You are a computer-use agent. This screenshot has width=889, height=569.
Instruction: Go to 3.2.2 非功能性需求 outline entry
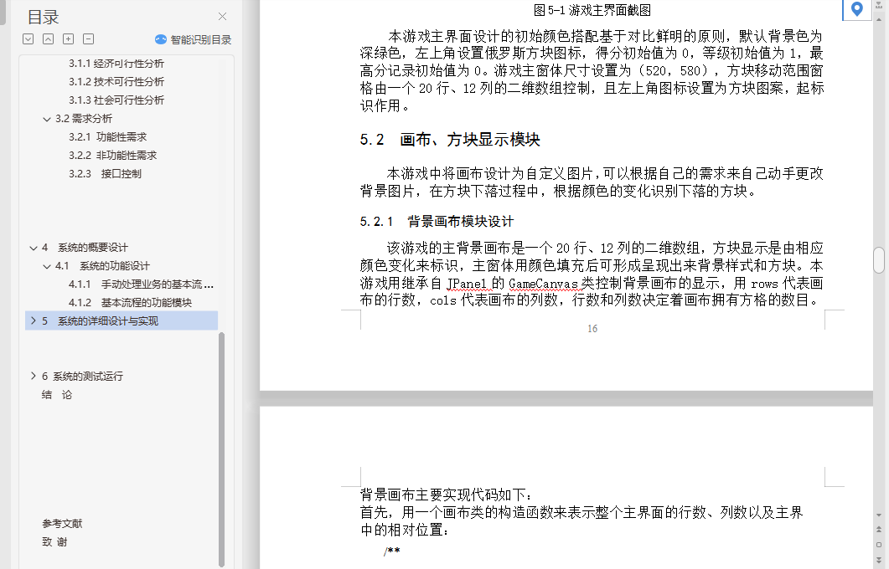pyautogui.click(x=113, y=155)
